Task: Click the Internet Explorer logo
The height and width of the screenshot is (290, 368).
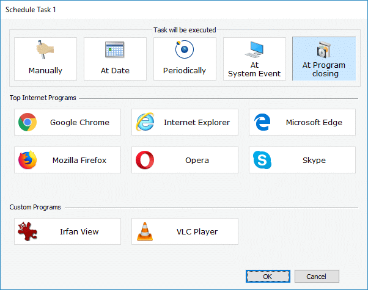Action: click(x=145, y=122)
